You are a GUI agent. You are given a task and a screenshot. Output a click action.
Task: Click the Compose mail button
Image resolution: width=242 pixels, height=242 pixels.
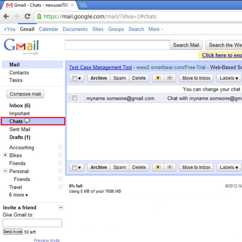[25, 94]
